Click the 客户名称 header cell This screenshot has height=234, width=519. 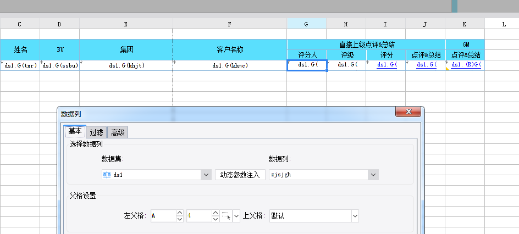[x=230, y=49]
